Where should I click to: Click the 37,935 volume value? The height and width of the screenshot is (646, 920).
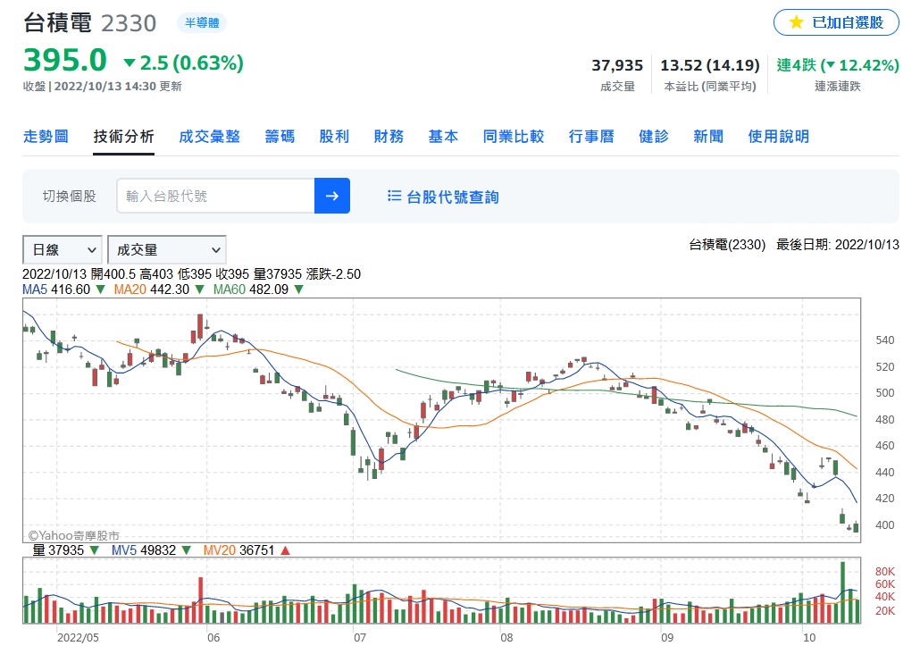click(617, 65)
